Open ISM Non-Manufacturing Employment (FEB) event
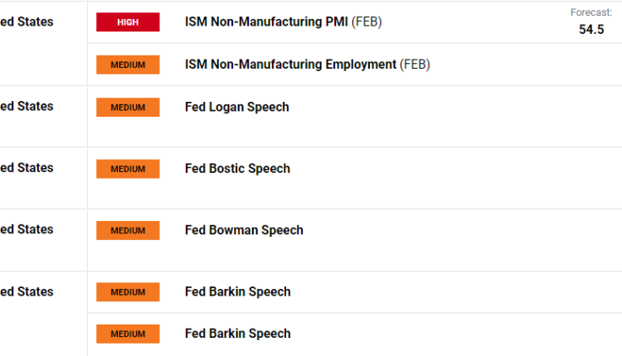Image resolution: width=622 pixels, height=356 pixels. [307, 65]
